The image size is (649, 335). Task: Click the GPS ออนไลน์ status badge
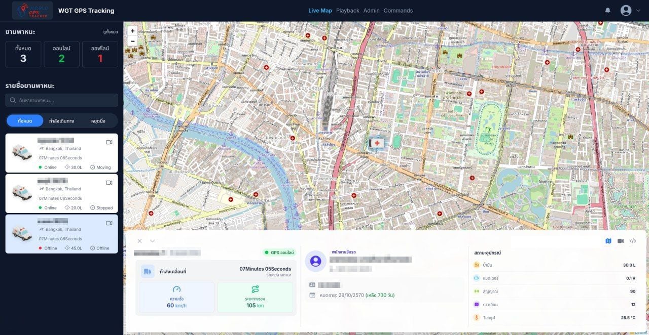point(279,253)
